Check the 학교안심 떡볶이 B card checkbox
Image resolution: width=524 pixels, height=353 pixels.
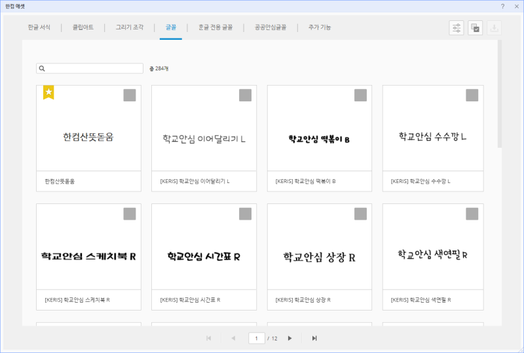pos(361,95)
